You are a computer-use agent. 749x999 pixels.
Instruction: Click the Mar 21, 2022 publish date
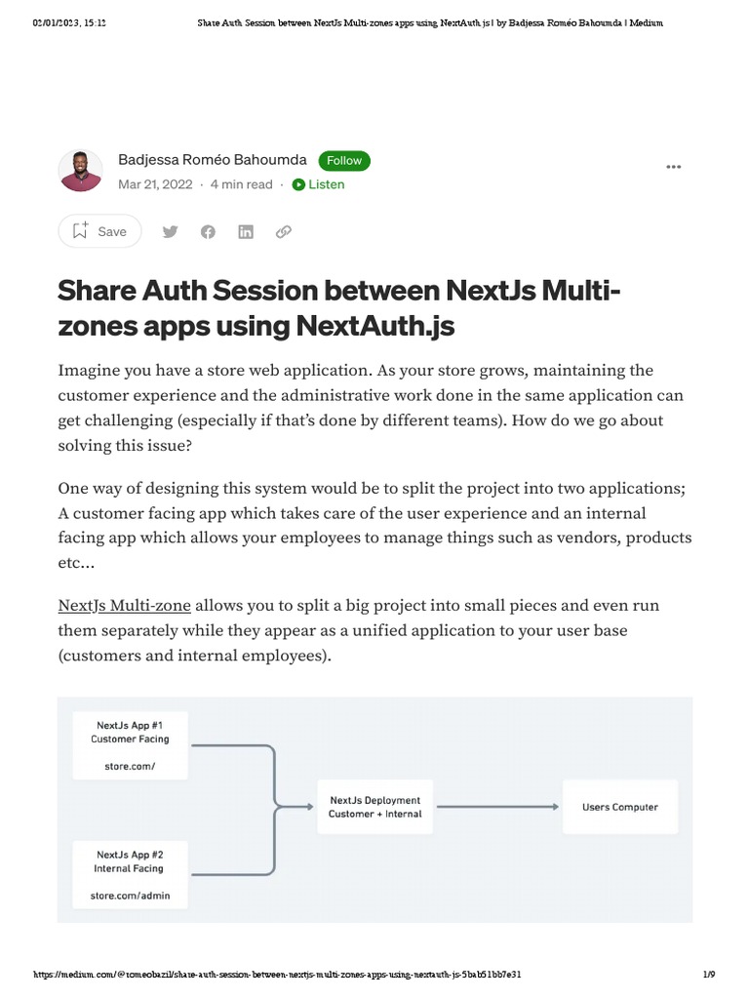154,184
